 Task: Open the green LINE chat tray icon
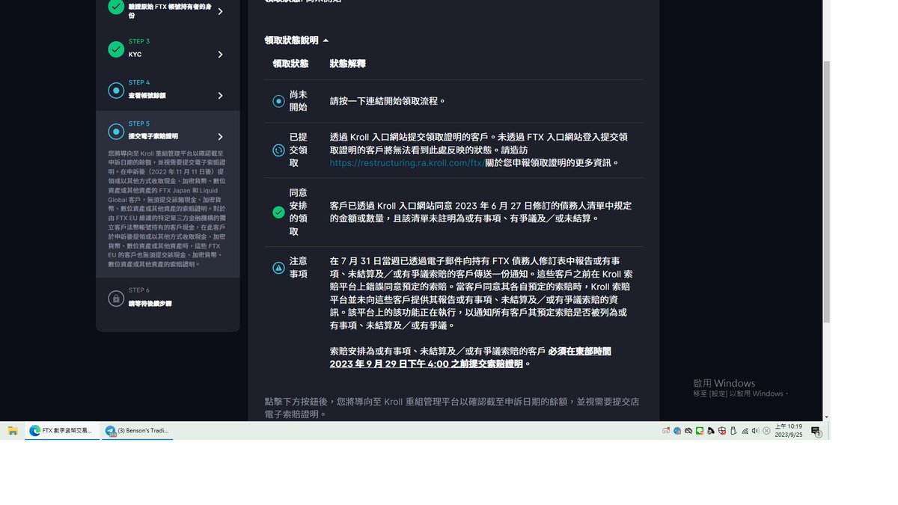[700, 431]
